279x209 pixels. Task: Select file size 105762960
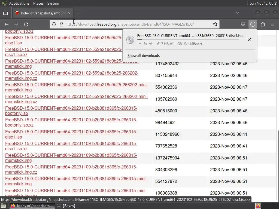pos(166,99)
